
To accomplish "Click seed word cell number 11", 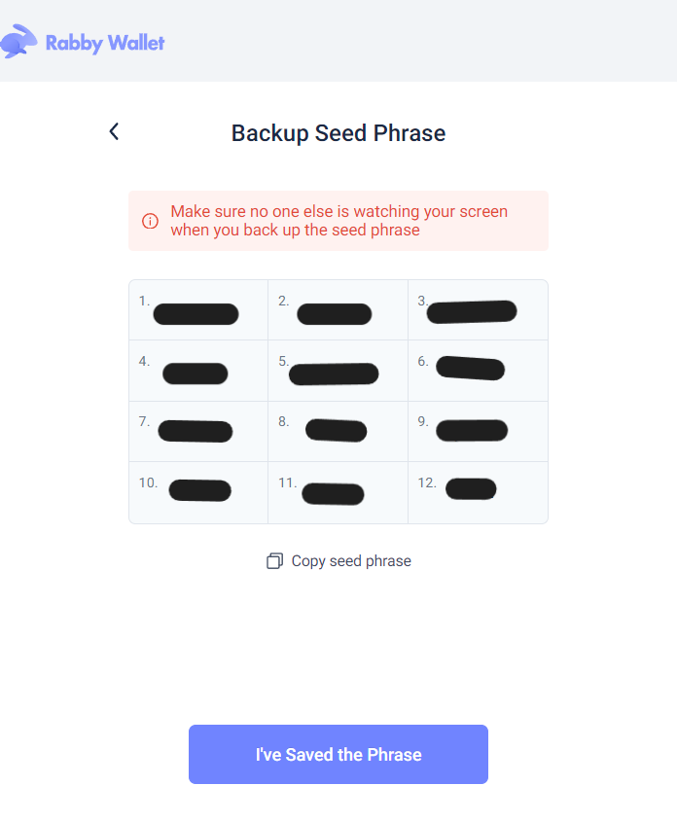I will (338, 492).
